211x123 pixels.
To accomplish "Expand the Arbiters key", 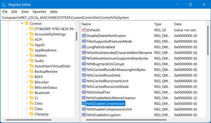I will tap(27, 55).
